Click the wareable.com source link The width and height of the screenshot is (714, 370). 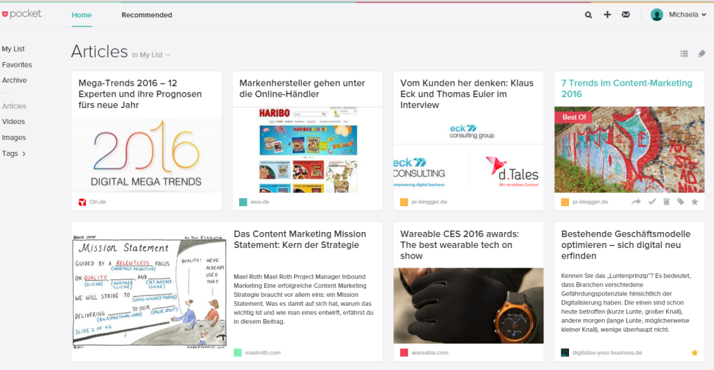[x=430, y=353]
